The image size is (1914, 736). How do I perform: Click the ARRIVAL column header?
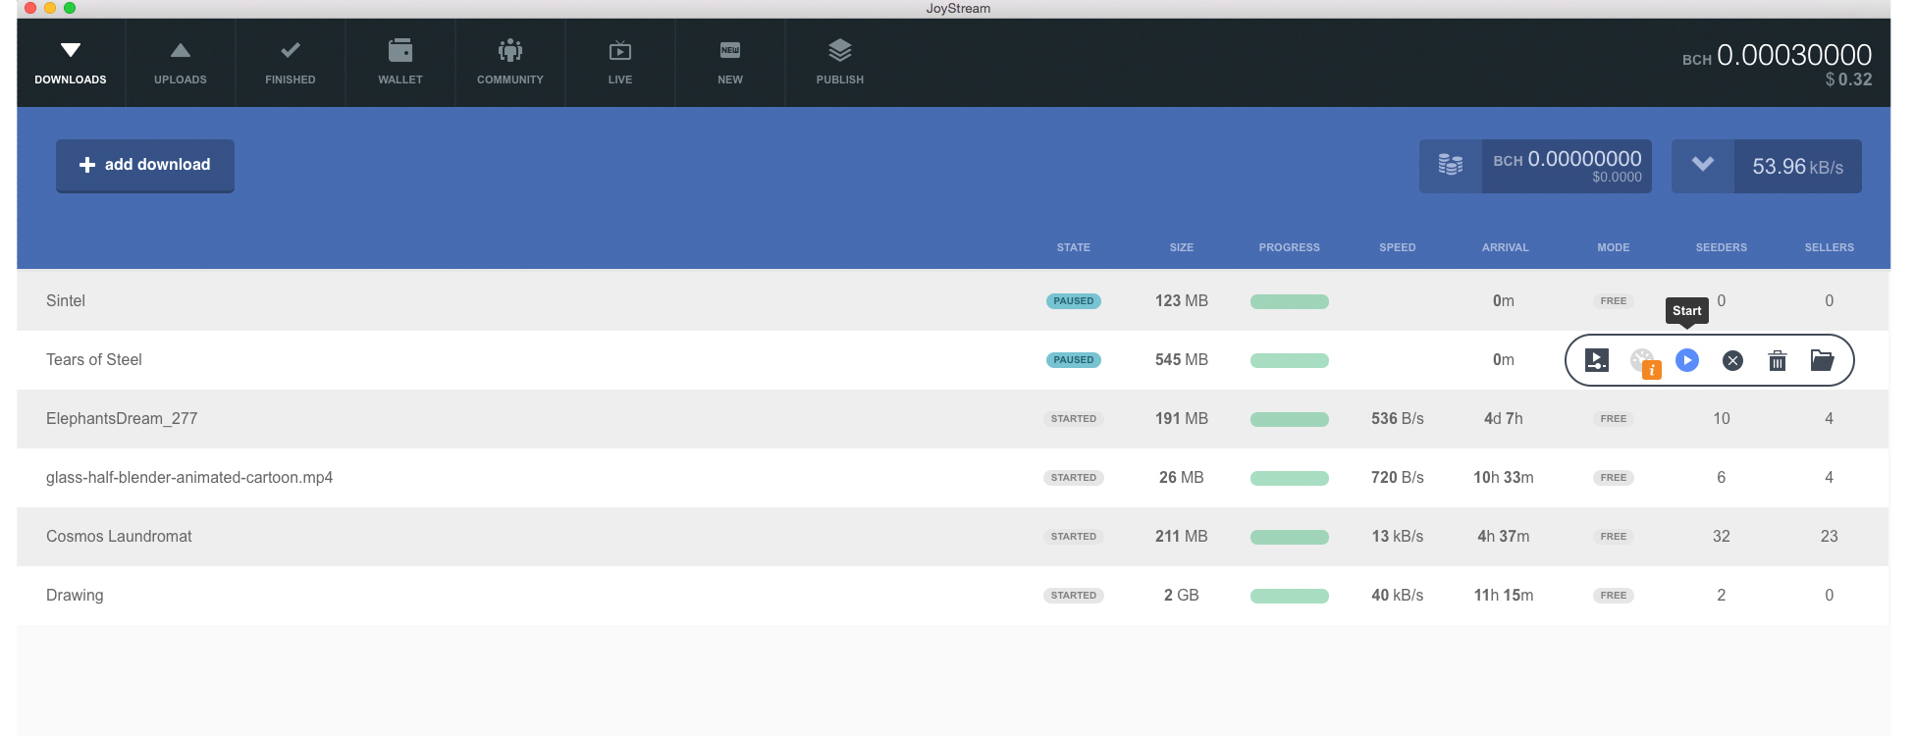point(1506,247)
